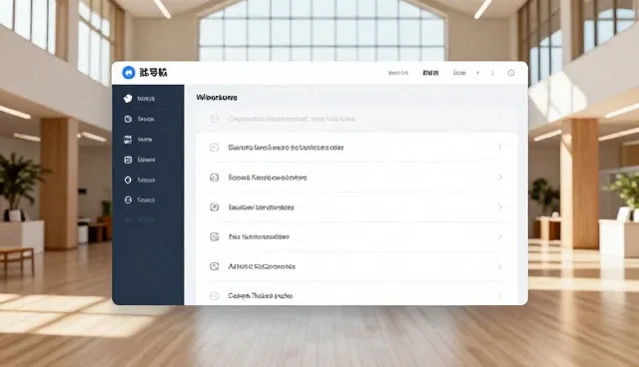Click the small glyph beside the header tabs

point(477,73)
